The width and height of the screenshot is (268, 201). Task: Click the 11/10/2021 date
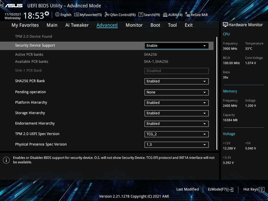13,14
